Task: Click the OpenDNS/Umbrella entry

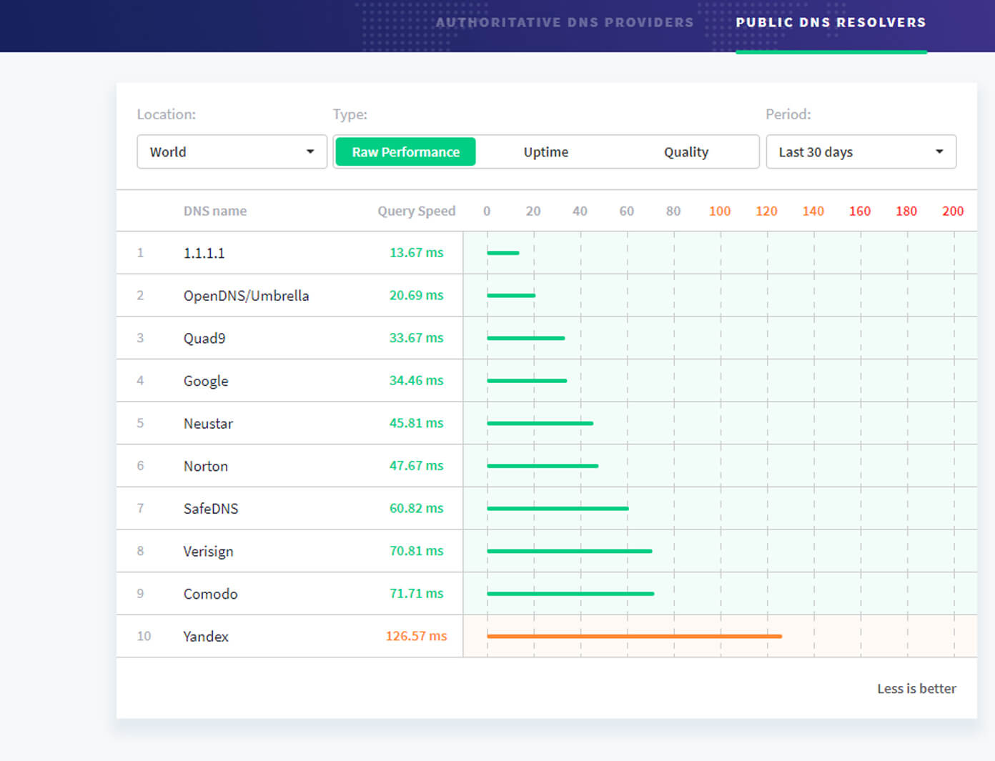Action: (246, 295)
